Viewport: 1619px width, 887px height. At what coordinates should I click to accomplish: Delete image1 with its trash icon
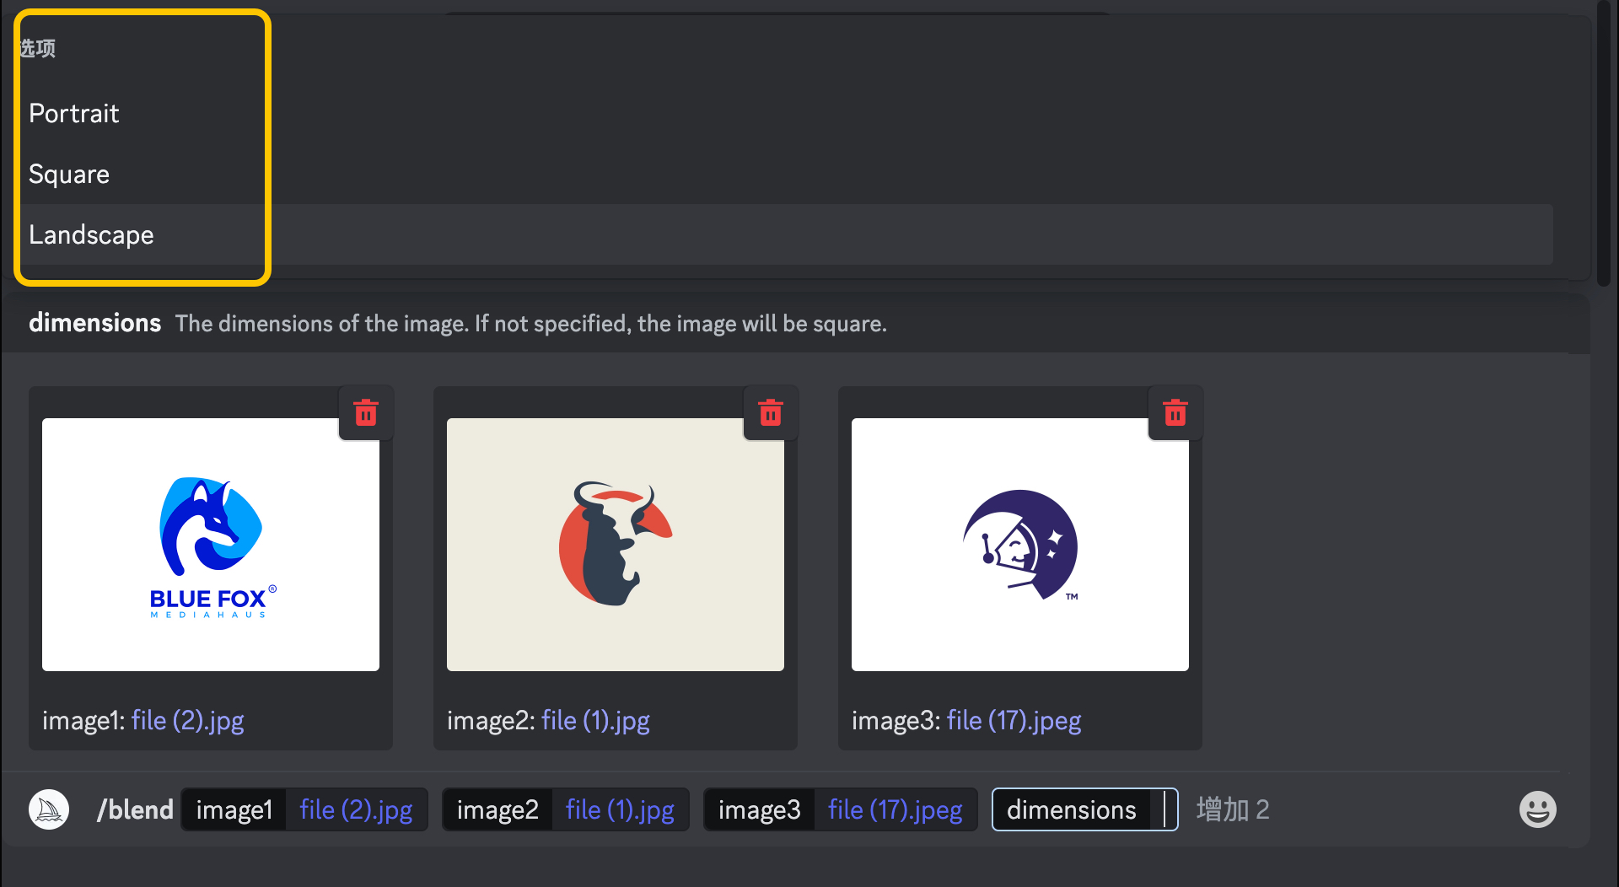[366, 413]
